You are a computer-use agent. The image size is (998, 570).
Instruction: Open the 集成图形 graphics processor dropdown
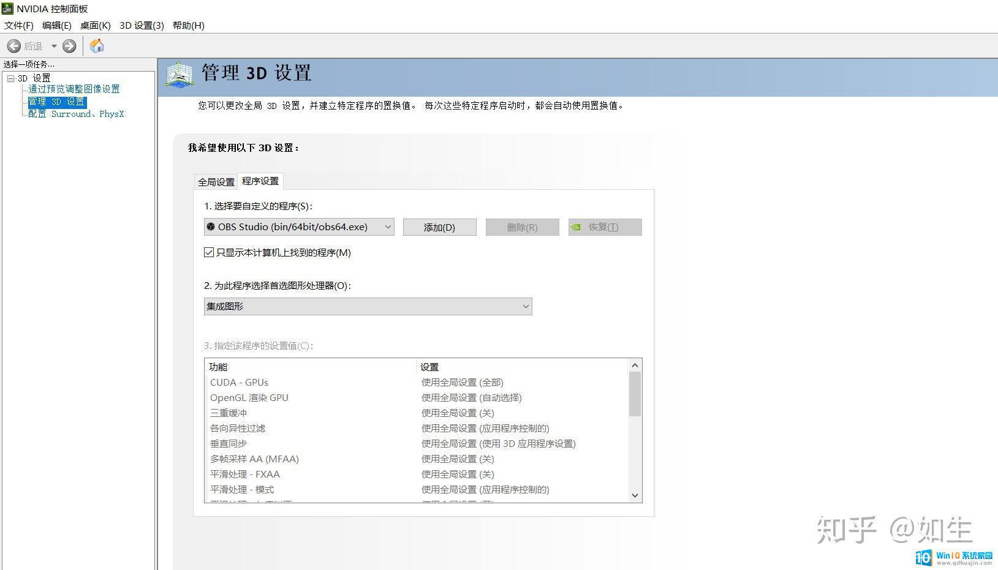pyautogui.click(x=368, y=306)
